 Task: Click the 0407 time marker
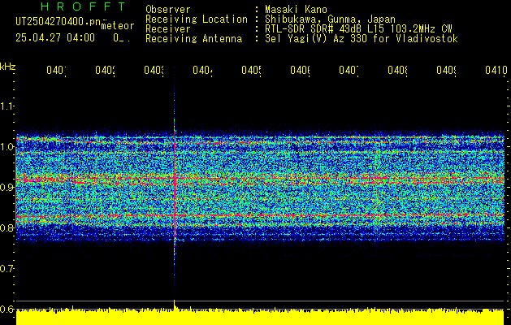click(349, 70)
